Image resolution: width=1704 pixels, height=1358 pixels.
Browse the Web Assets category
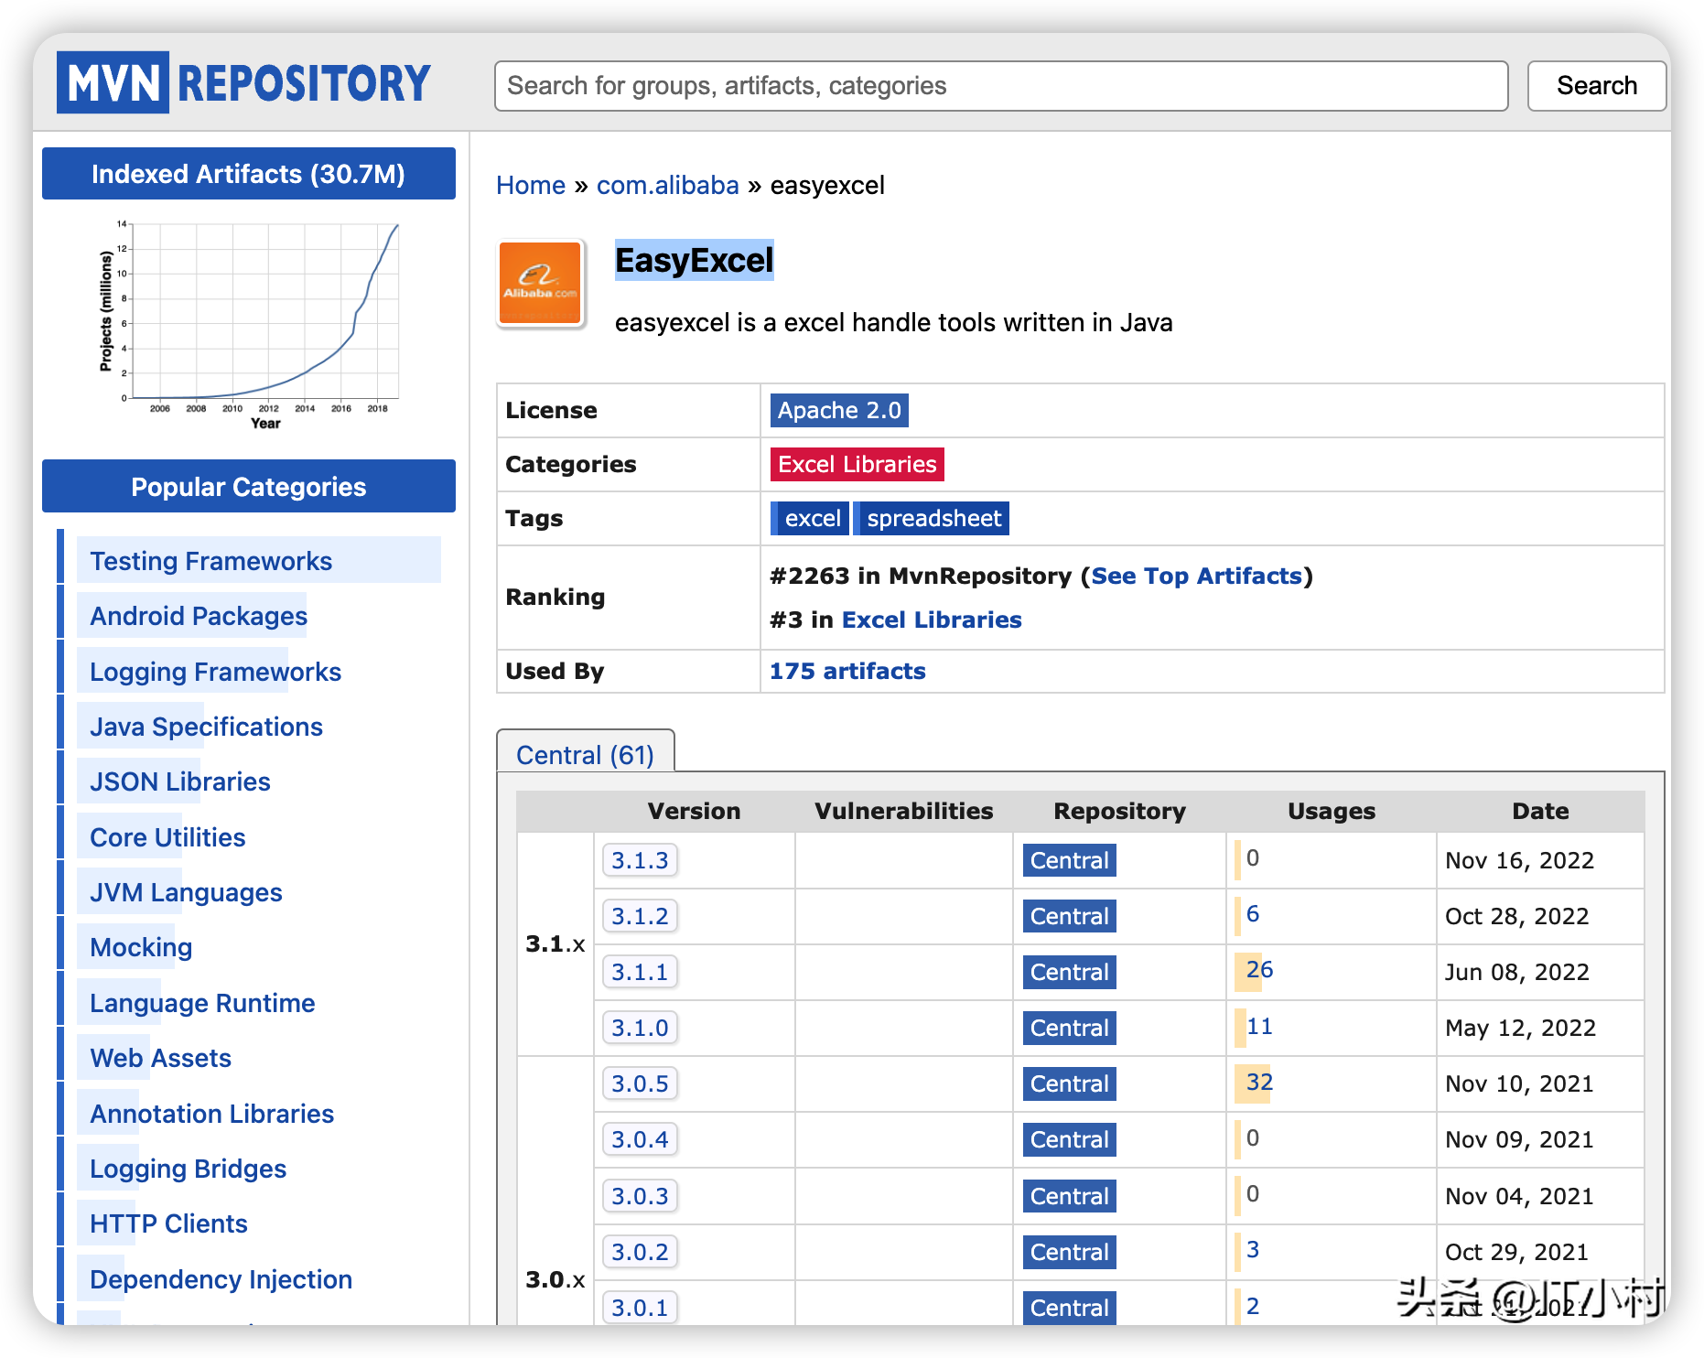[x=160, y=1059]
